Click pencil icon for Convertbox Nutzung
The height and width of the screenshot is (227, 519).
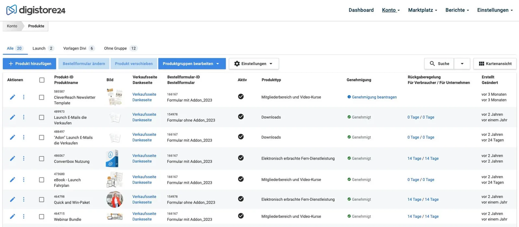coord(12,158)
